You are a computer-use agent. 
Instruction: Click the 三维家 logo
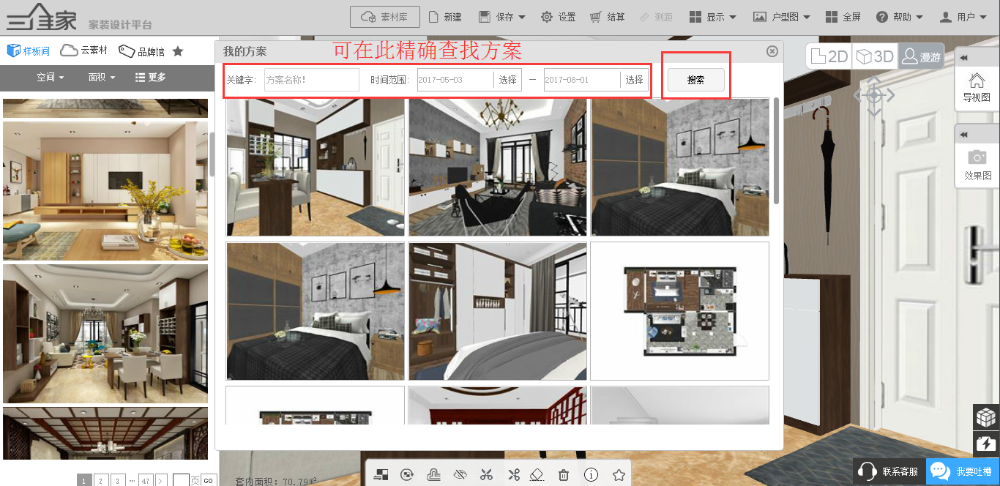click(x=41, y=17)
